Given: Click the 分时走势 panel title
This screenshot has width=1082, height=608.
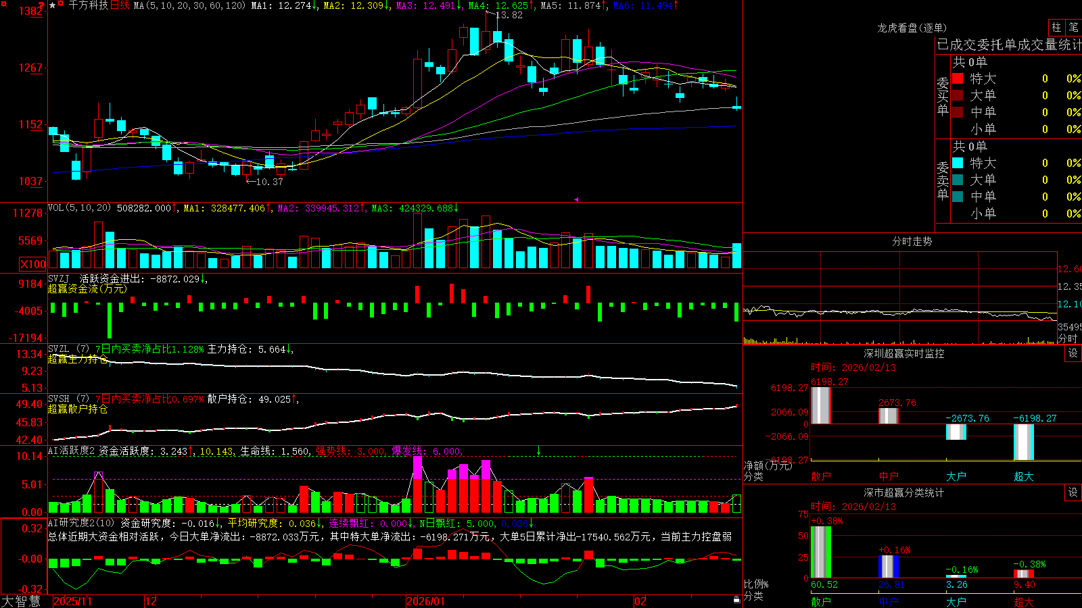Looking at the screenshot, I should pyautogui.click(x=912, y=241).
